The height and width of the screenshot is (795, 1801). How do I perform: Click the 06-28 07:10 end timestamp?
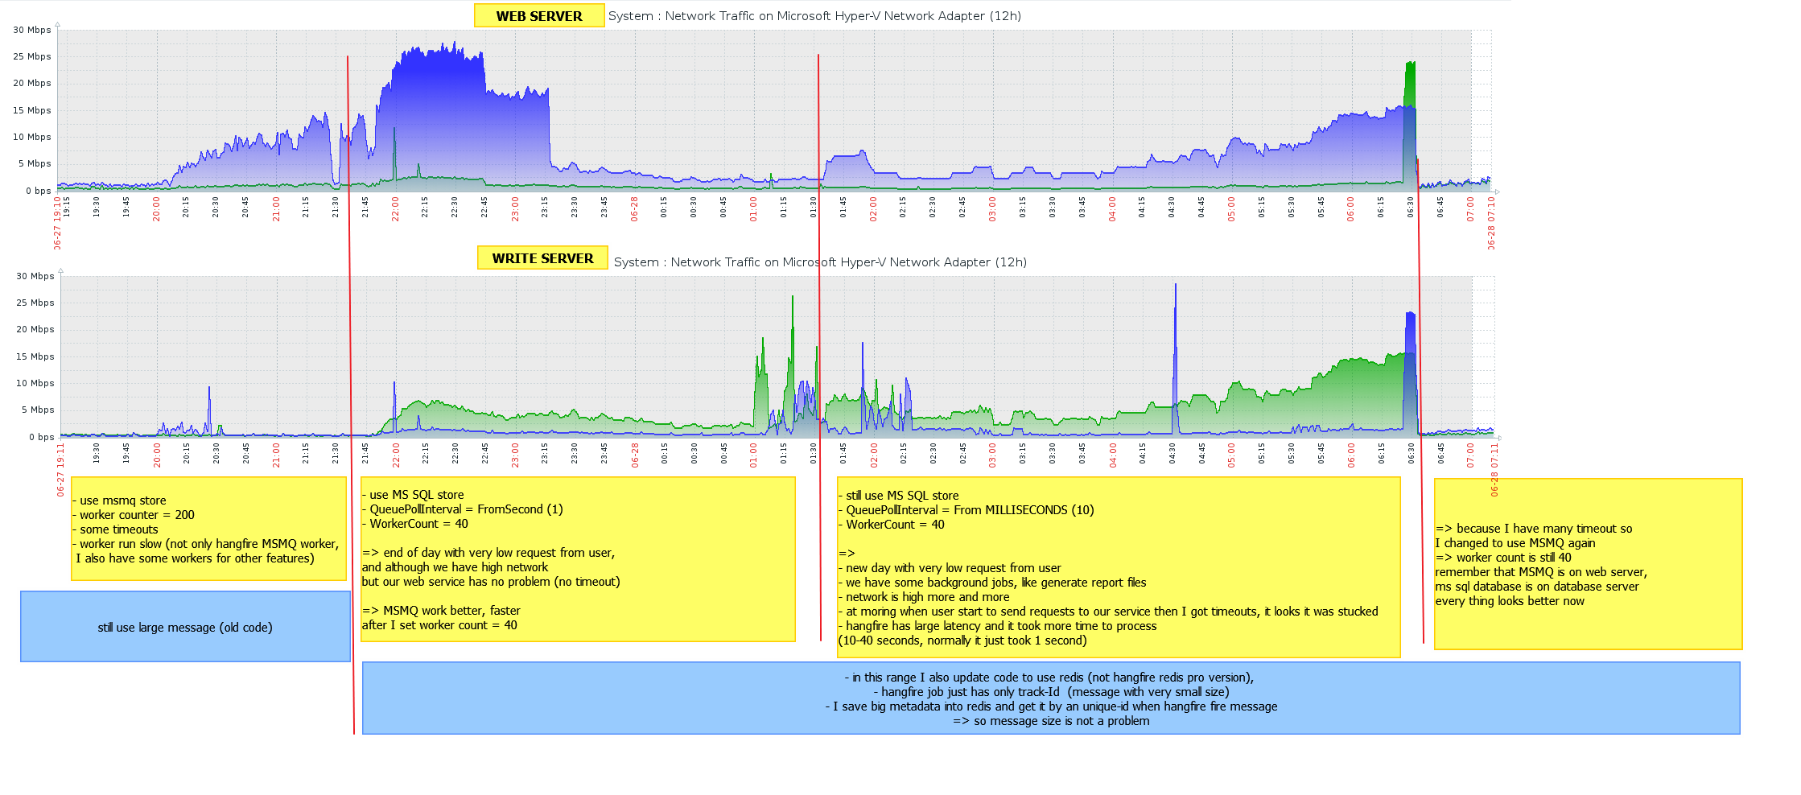(x=1490, y=222)
